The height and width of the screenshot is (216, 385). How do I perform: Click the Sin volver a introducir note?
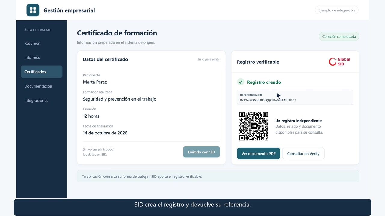(99, 152)
